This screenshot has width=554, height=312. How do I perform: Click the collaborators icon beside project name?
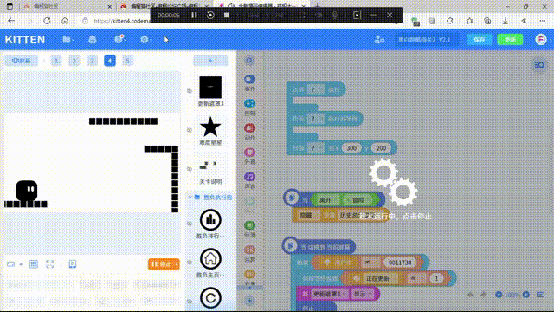pyautogui.click(x=379, y=40)
